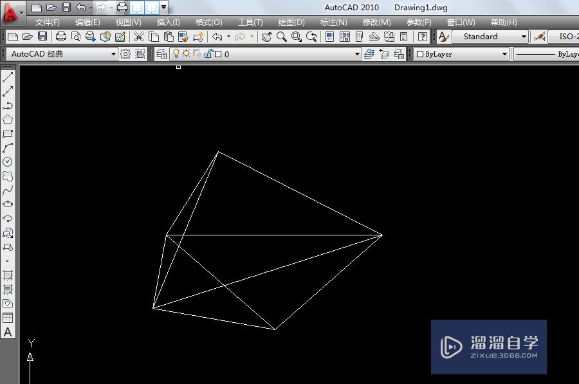Select the Point tool
The width and height of the screenshot is (579, 384).
tap(8, 261)
